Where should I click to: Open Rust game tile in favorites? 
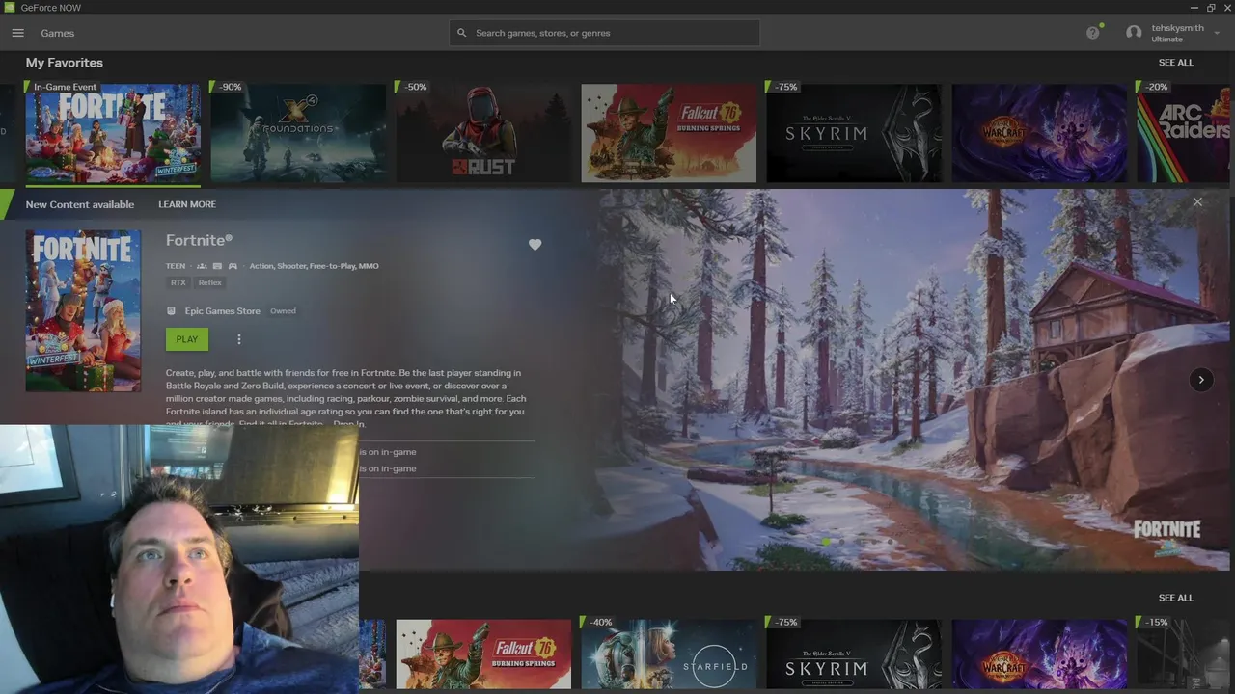coord(483,133)
